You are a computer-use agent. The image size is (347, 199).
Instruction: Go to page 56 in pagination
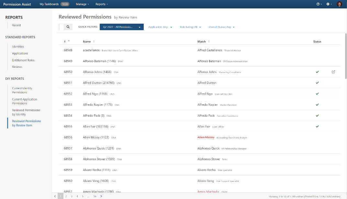[95, 196]
